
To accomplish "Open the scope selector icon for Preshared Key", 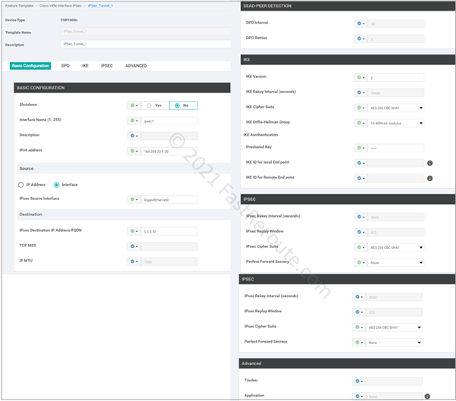I will [361, 148].
